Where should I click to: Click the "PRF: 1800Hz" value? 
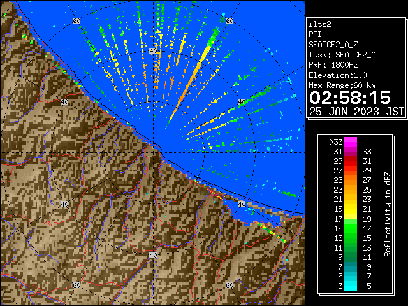333,65
